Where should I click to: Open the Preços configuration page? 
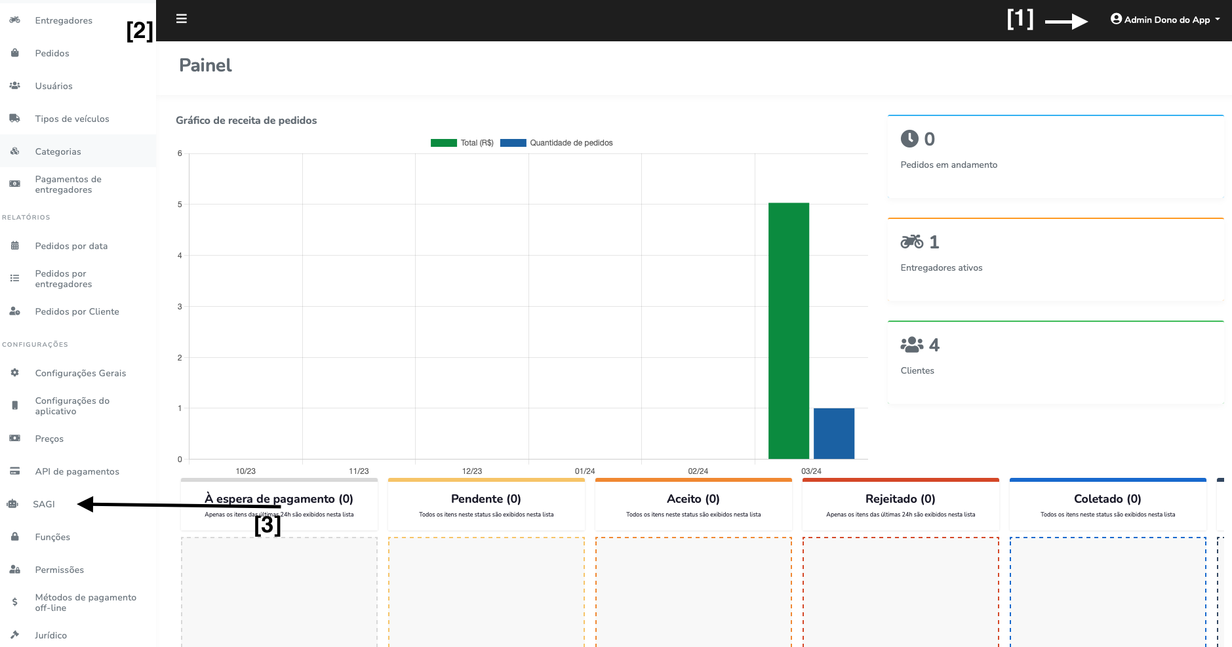pyautogui.click(x=49, y=439)
